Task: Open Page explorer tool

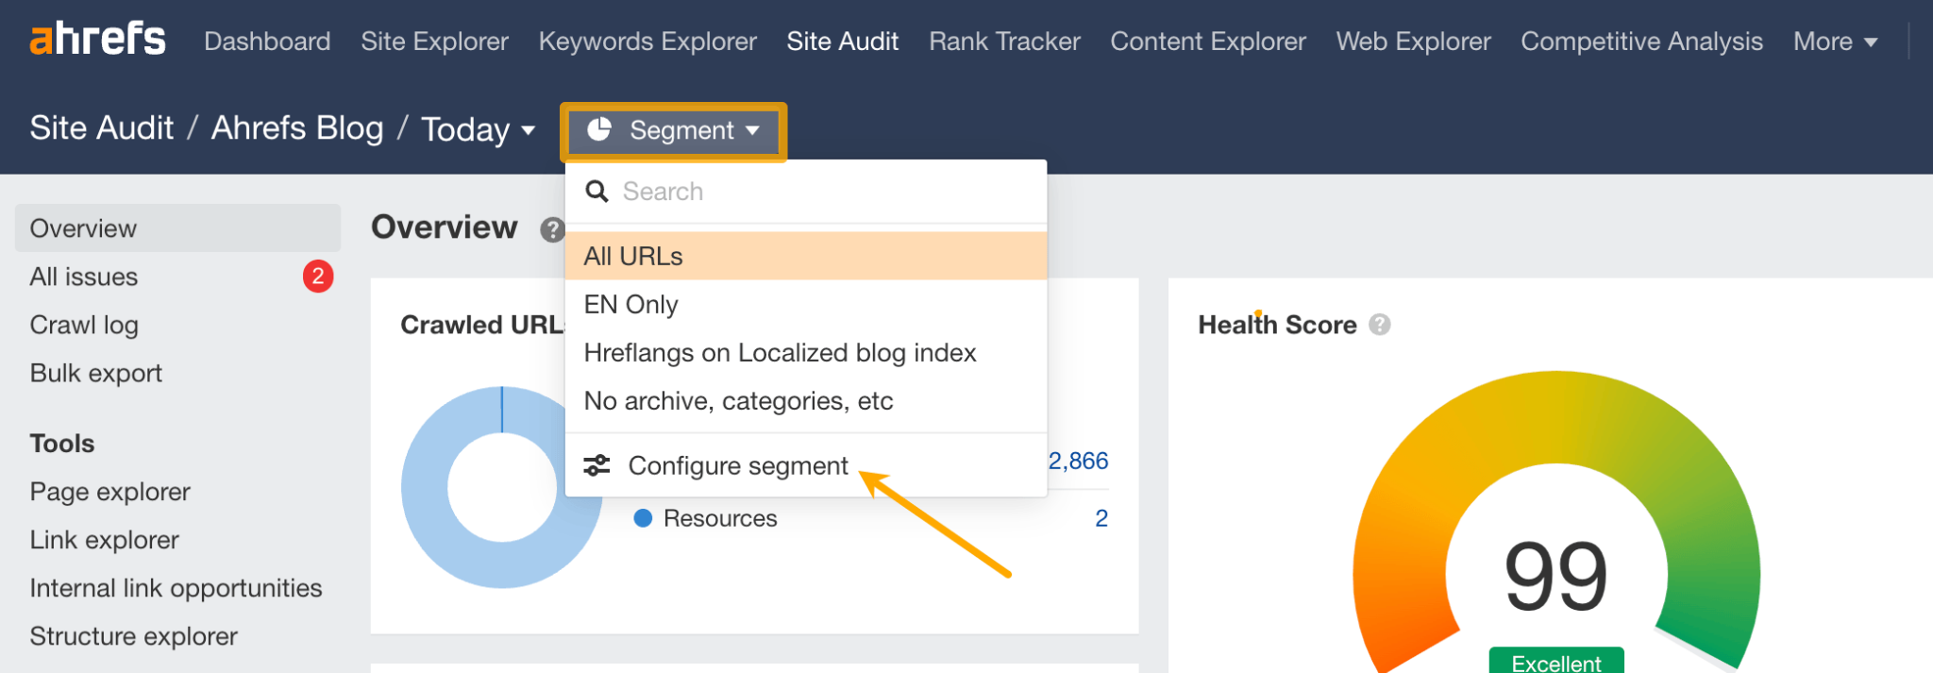Action: [110, 492]
